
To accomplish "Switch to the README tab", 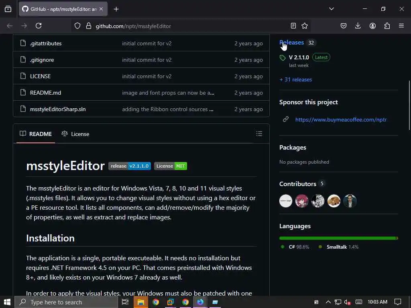I will [x=36, y=134].
